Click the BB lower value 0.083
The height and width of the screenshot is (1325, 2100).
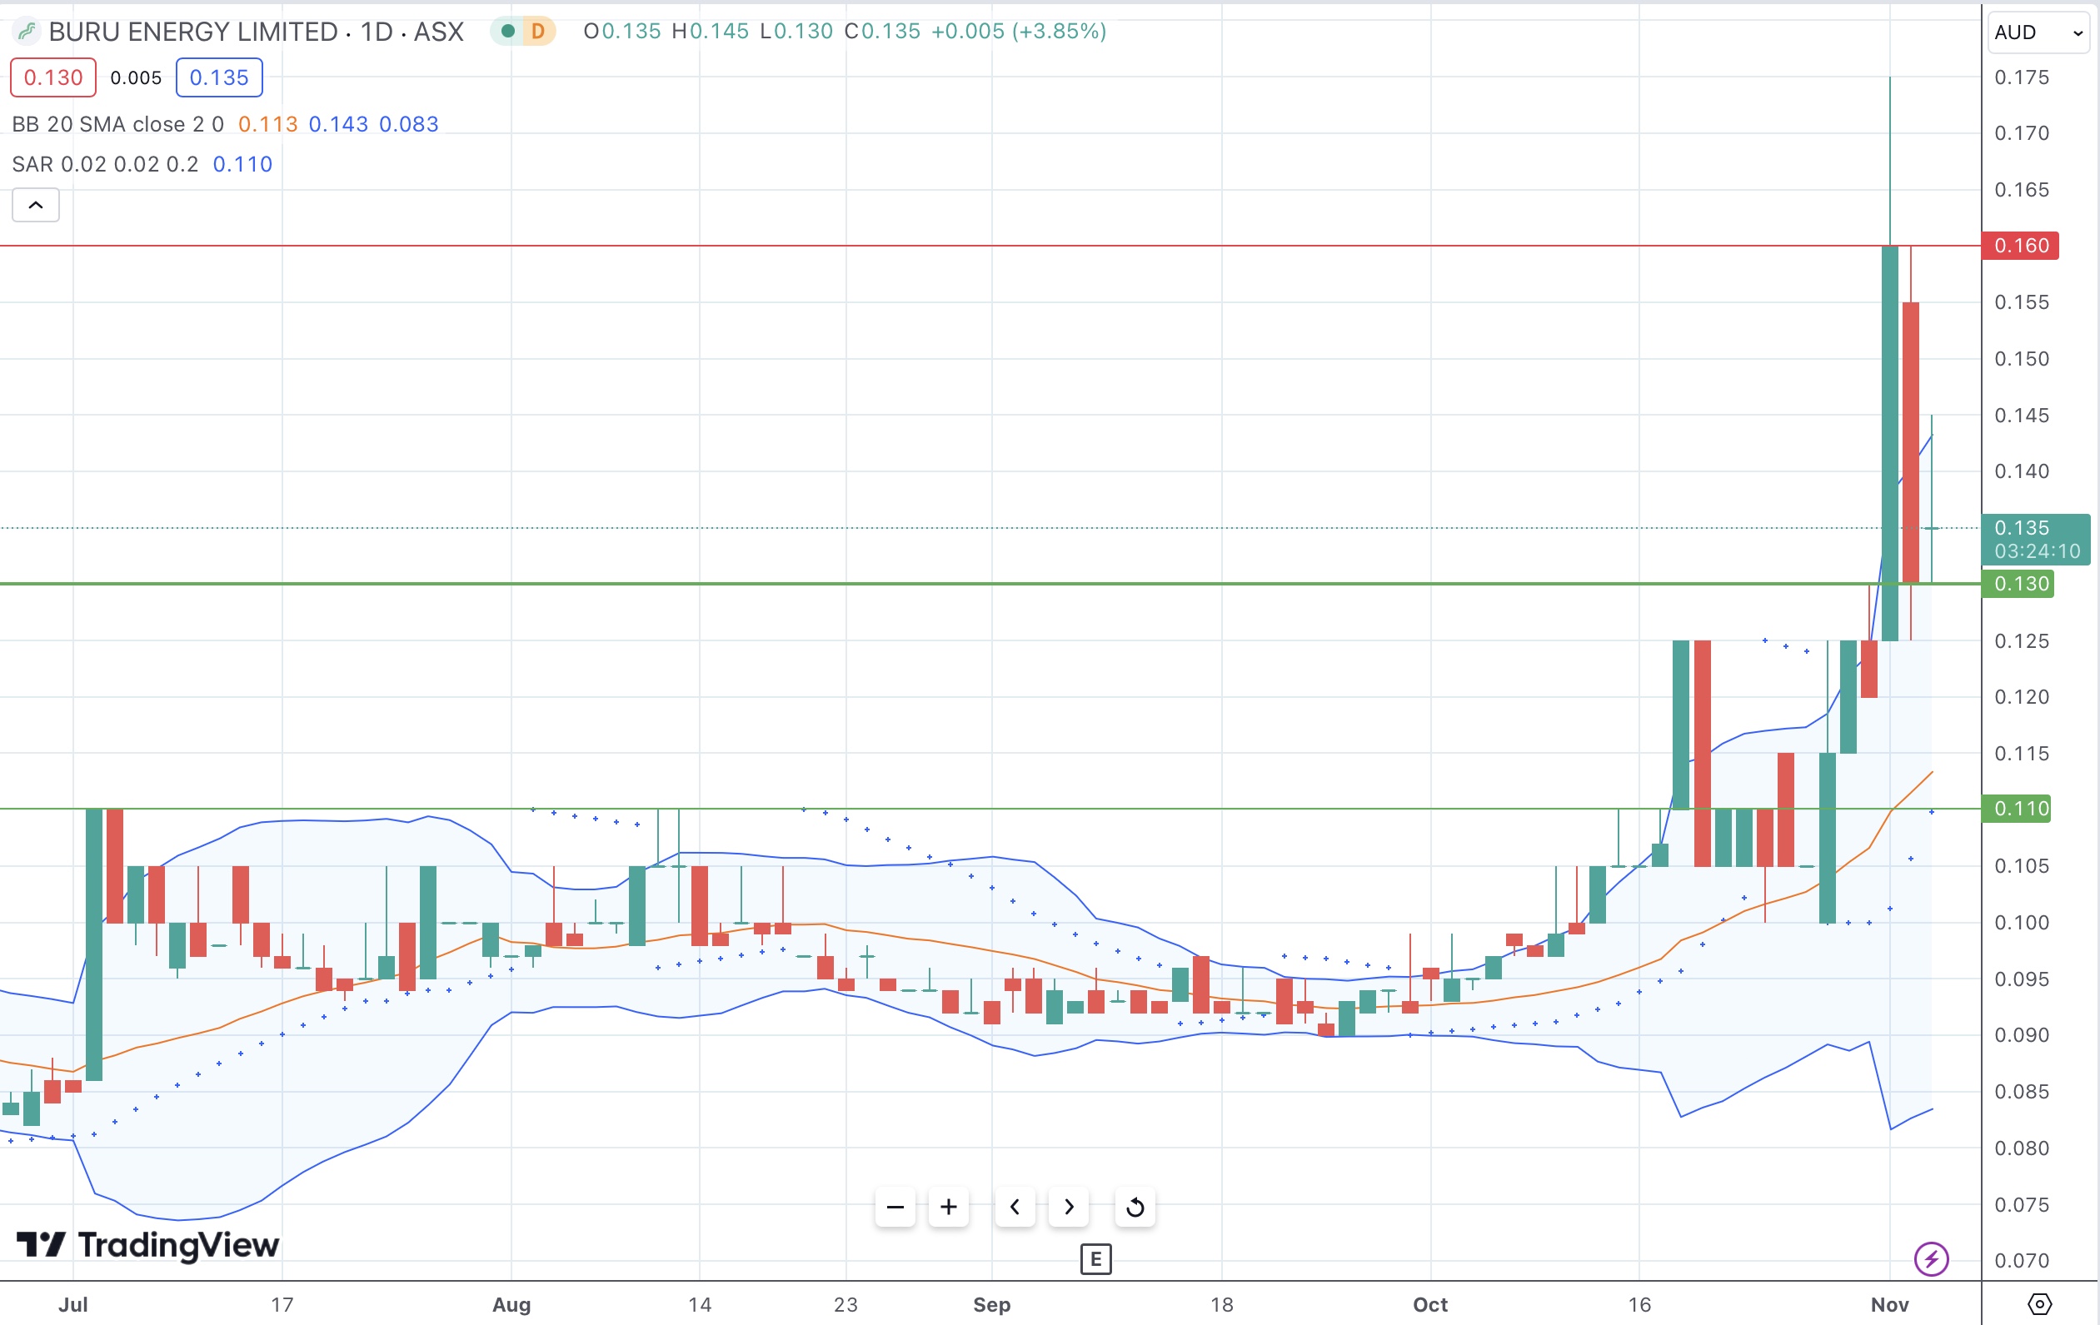click(x=409, y=124)
